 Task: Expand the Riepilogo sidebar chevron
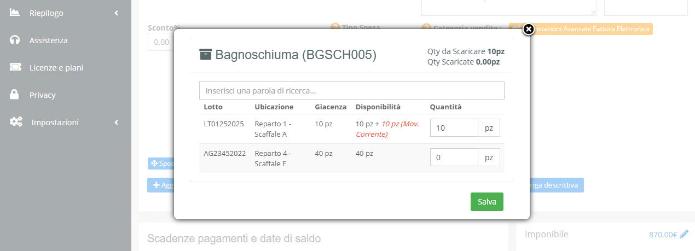tap(116, 13)
